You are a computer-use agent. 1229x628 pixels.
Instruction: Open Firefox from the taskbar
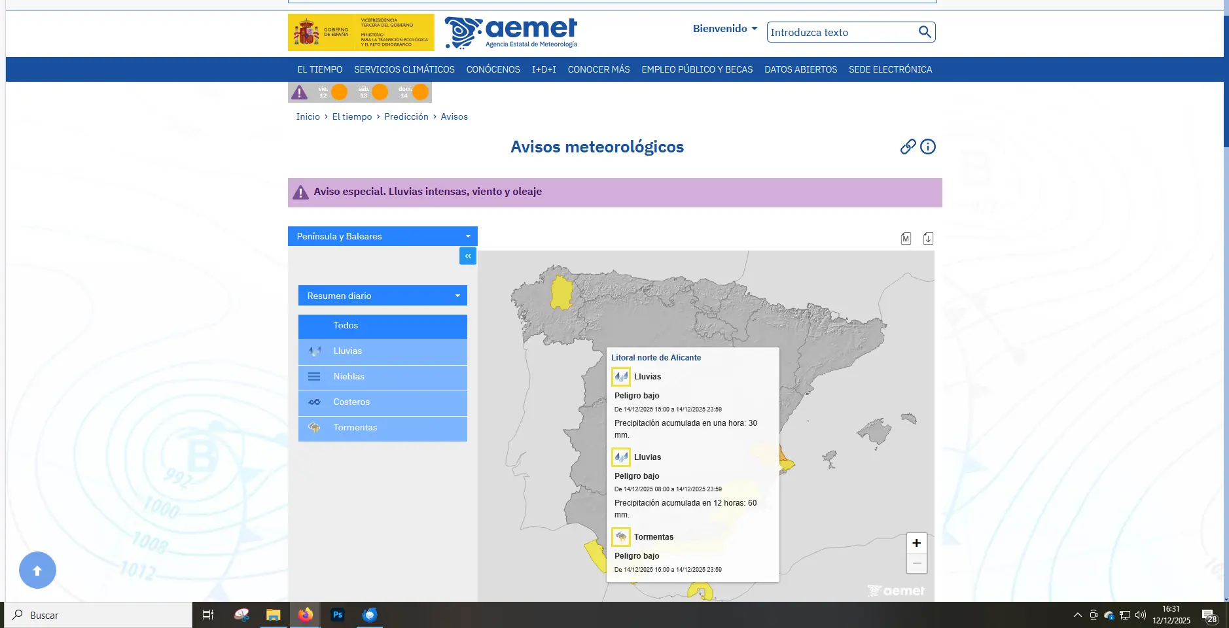pyautogui.click(x=306, y=615)
